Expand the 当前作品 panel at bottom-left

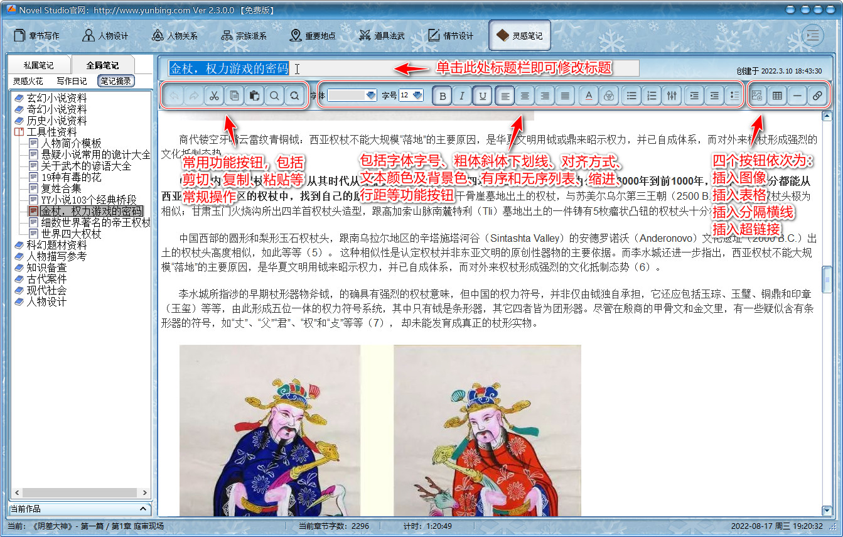coord(143,509)
